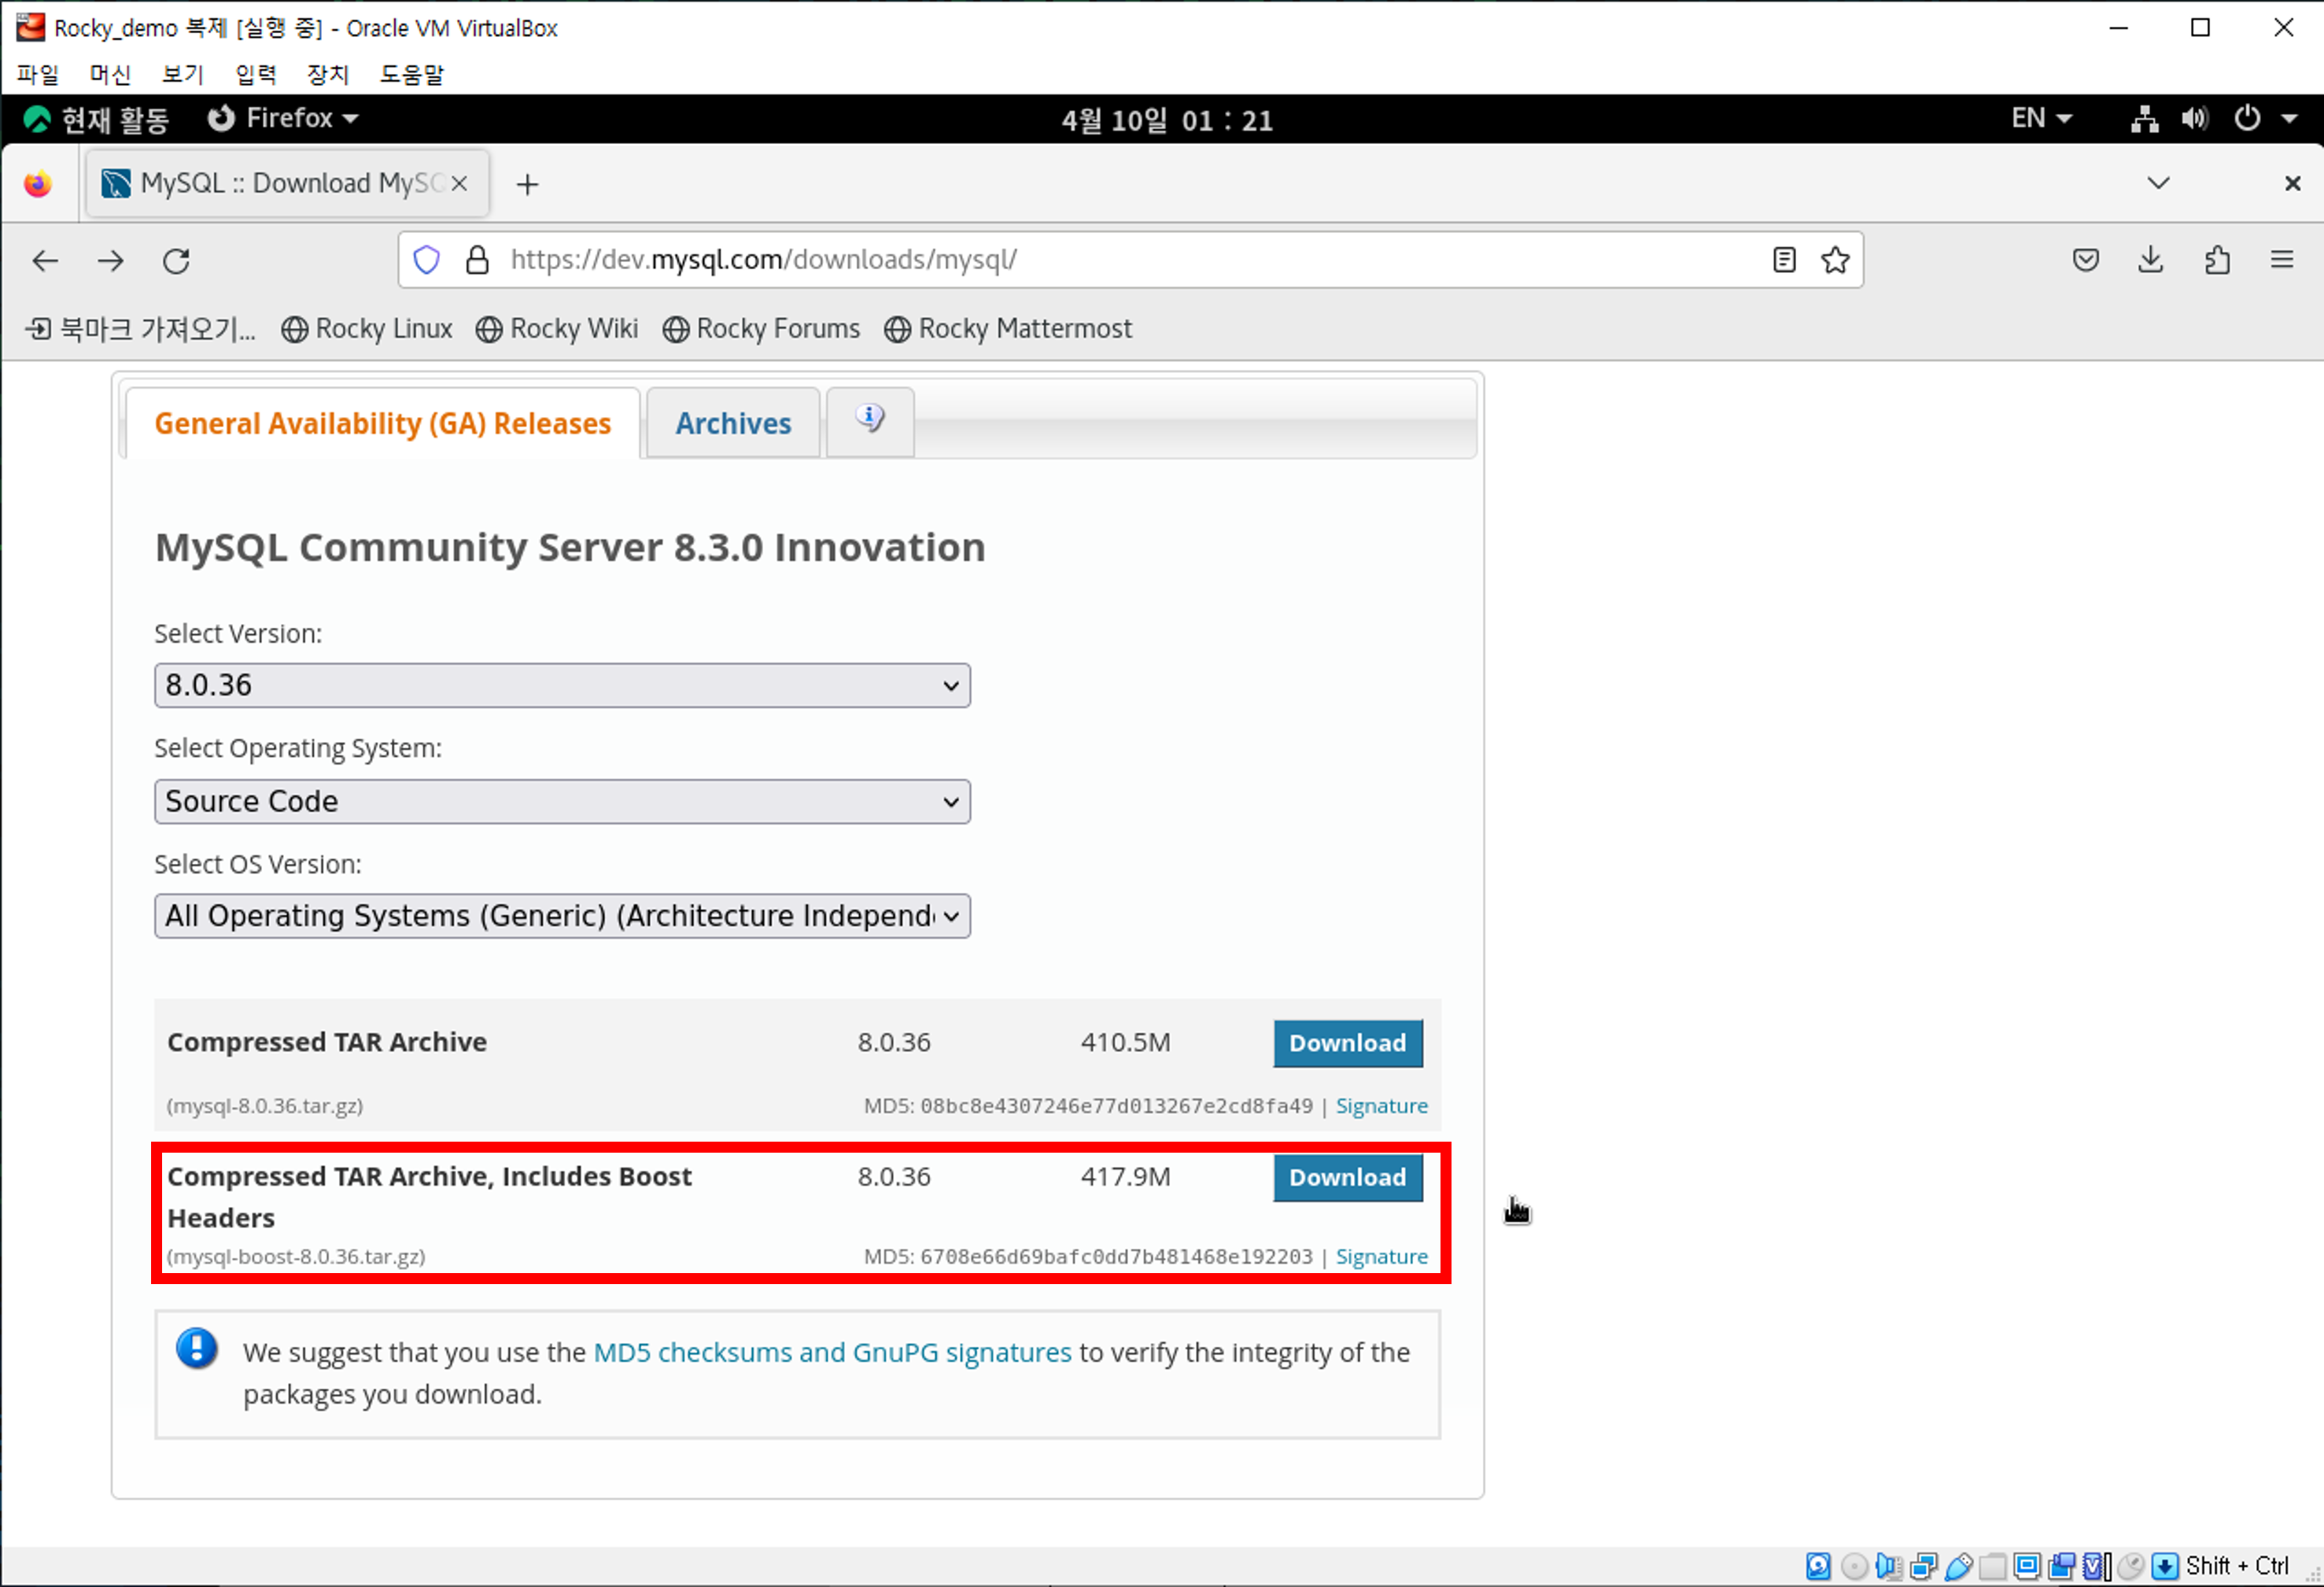Click the site security padlock icon
Screen dimensions: 2324x1587
[477, 260]
